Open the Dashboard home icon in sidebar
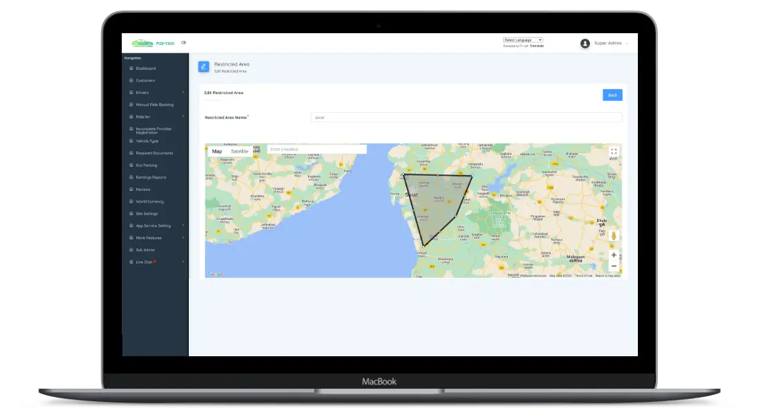Screen dimensions: 761x415 click(x=131, y=68)
